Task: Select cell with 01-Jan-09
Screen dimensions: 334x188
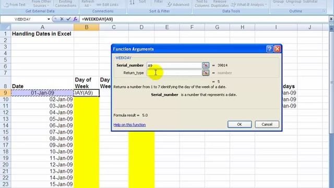Action: [x=42, y=93]
